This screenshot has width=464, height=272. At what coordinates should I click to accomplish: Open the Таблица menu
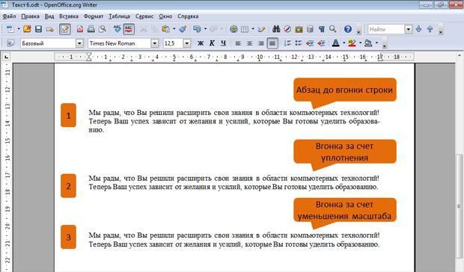119,16
